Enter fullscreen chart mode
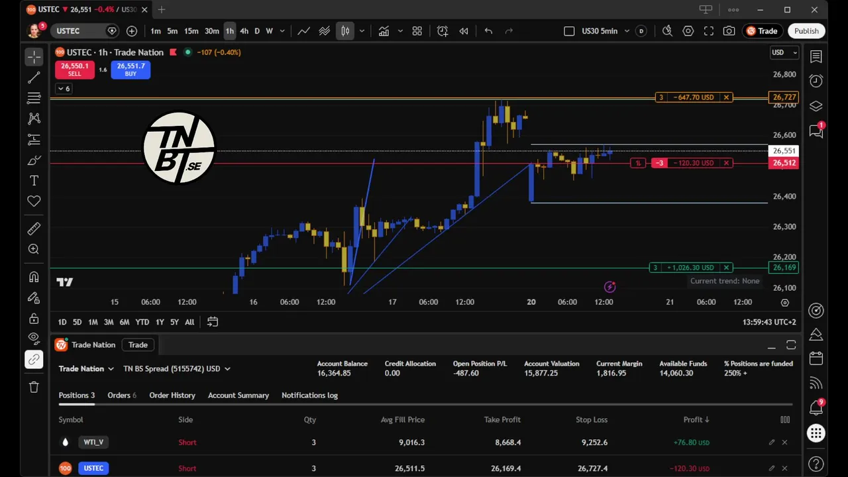 (x=709, y=31)
